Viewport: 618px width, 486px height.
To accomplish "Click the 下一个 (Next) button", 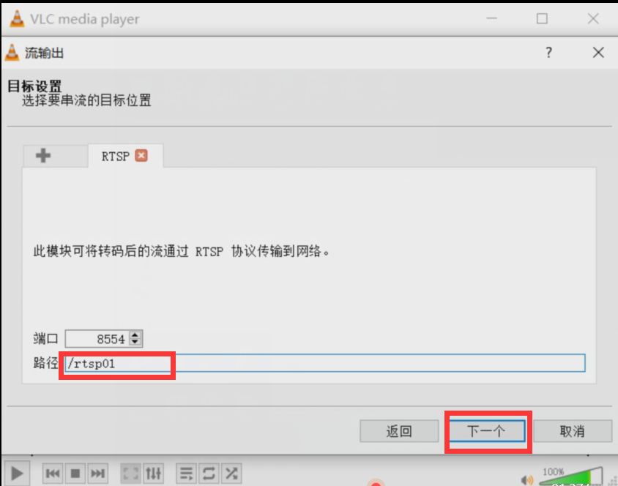I will [487, 431].
